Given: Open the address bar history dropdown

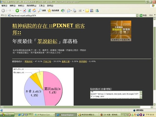Looking at the screenshot, I should [137, 15].
